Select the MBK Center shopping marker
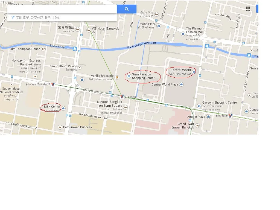Viewport: 280px width, 210px height. [x=63, y=108]
